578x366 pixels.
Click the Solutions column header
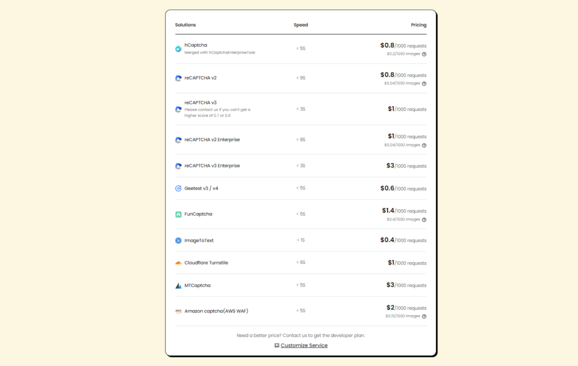[x=185, y=25]
